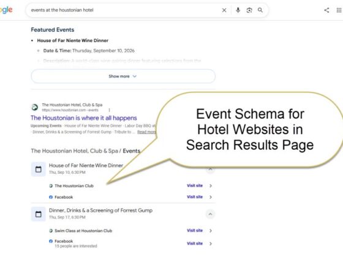Click calendar icon beside House of Far Niente Wine Dinner
This screenshot has width=343, height=257.
pyautogui.click(x=39, y=169)
